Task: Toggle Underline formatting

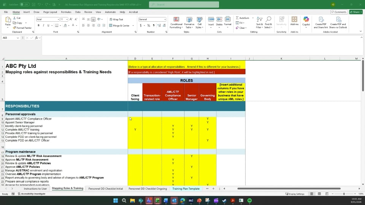Action: 48,25
